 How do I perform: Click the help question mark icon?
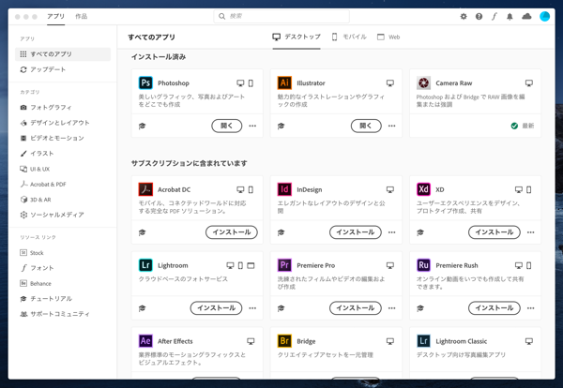pyautogui.click(x=479, y=17)
